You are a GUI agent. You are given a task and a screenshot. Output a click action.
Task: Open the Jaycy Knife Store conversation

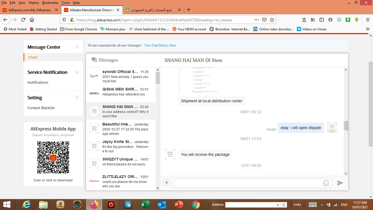click(121, 146)
